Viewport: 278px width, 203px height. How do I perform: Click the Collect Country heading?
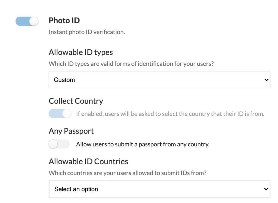76,101
